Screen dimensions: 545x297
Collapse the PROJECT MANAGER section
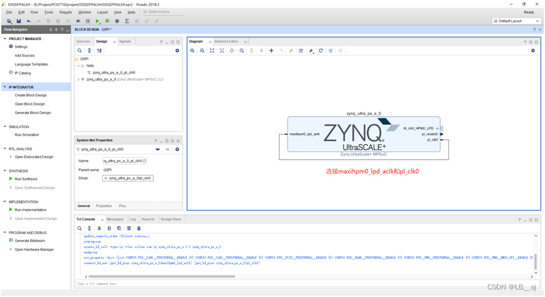pos(5,39)
